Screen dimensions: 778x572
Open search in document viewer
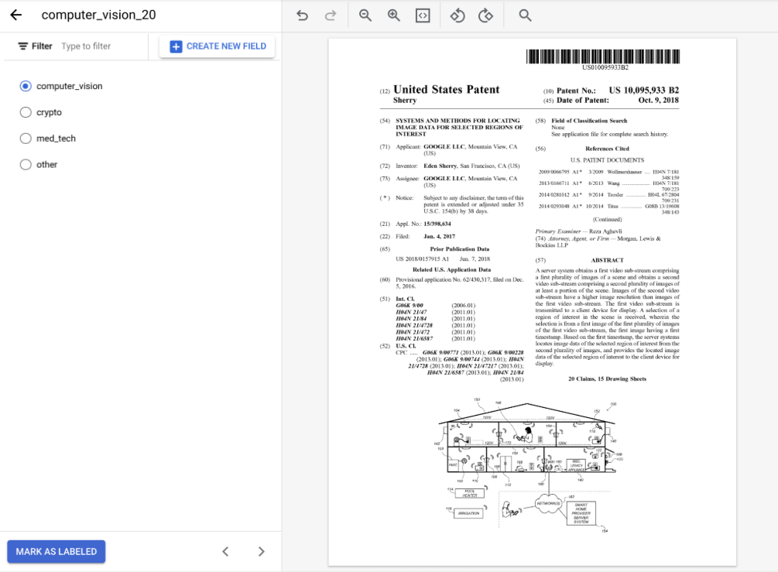coord(525,15)
